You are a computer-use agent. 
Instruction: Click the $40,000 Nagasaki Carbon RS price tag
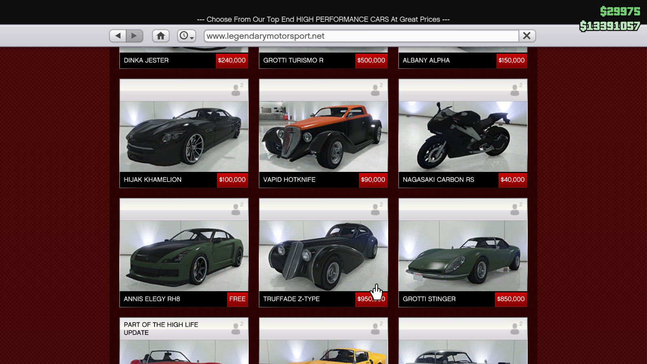(513, 180)
